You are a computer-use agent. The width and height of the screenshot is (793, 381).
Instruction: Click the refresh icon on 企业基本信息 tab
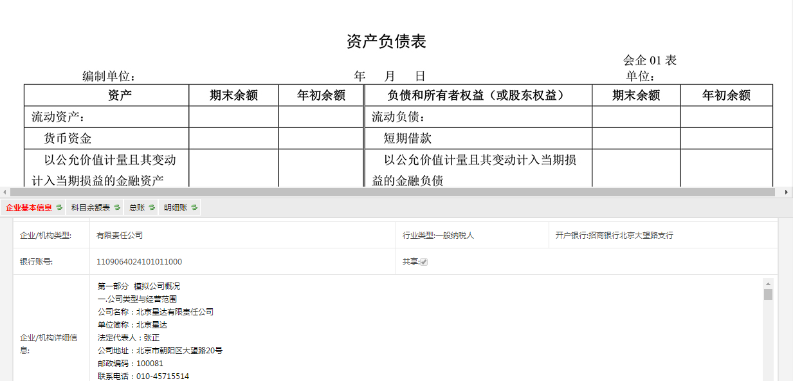point(59,208)
